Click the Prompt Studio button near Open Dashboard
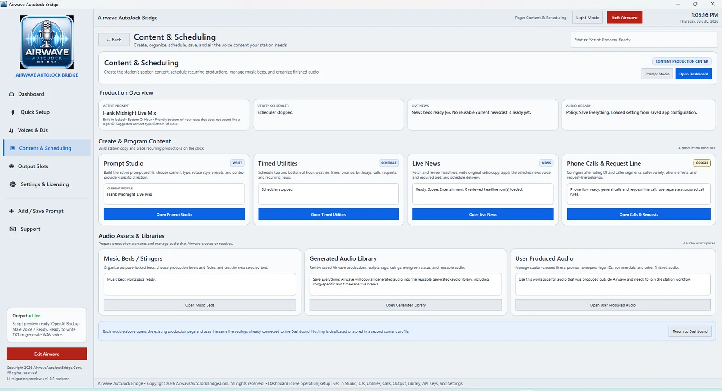722x391 pixels. pyautogui.click(x=657, y=74)
